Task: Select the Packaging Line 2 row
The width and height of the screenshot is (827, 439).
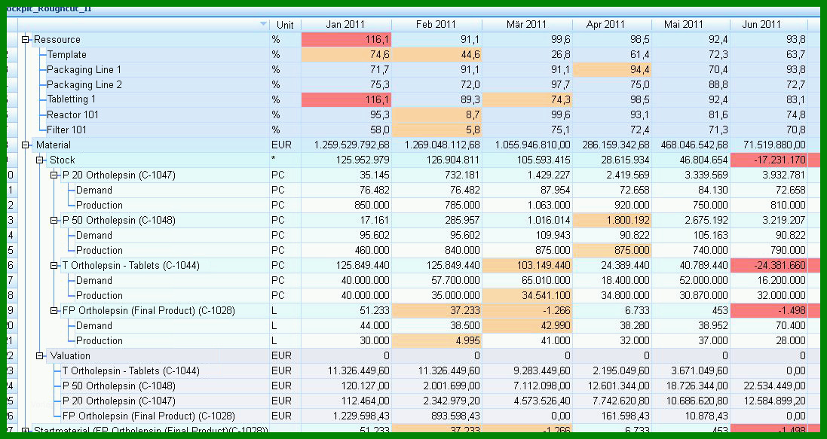Action: [84, 85]
